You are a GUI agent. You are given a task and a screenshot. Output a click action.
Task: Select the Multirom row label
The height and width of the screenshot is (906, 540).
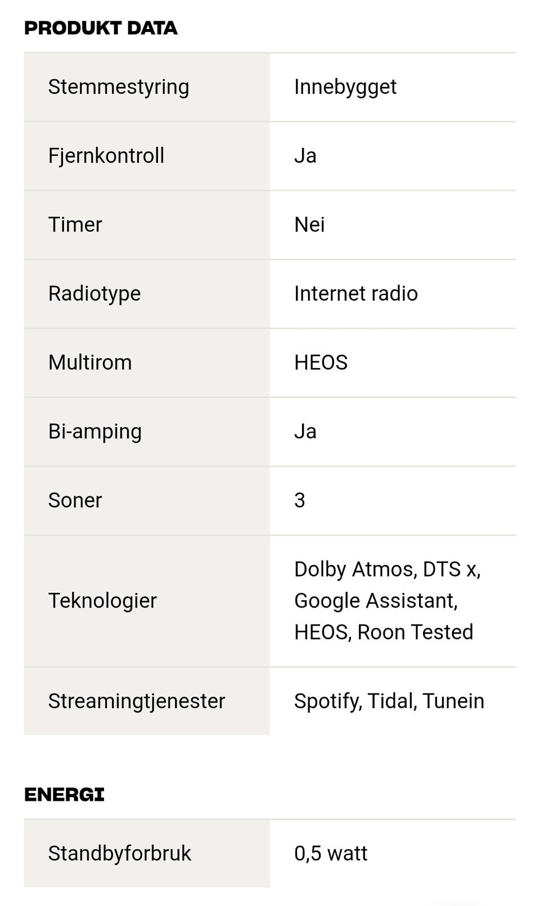pyautogui.click(x=90, y=363)
